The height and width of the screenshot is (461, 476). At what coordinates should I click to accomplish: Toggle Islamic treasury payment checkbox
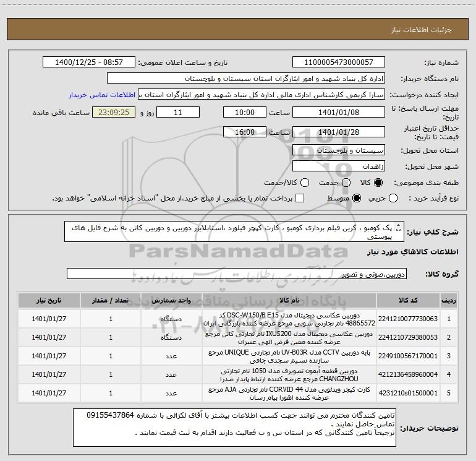[300, 198]
